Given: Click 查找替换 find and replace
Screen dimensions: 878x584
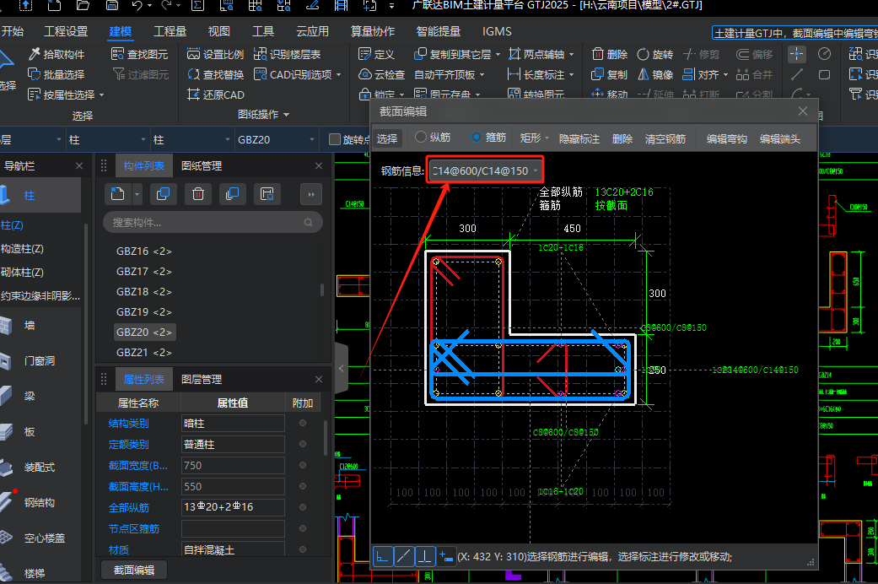Looking at the screenshot, I should click(x=216, y=74).
